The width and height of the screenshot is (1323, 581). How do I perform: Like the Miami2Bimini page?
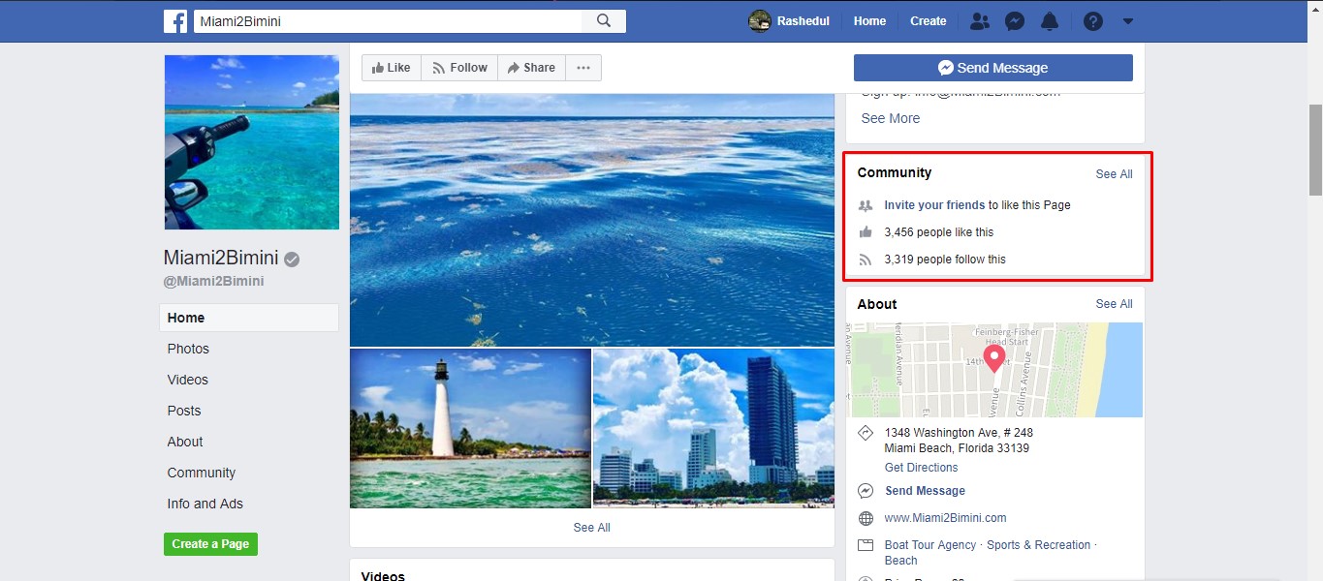[x=392, y=68]
